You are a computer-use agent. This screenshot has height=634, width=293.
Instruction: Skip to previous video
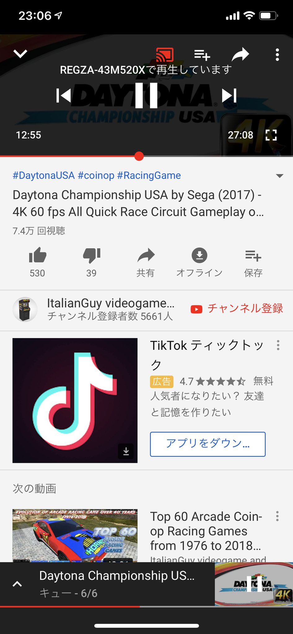tap(64, 95)
